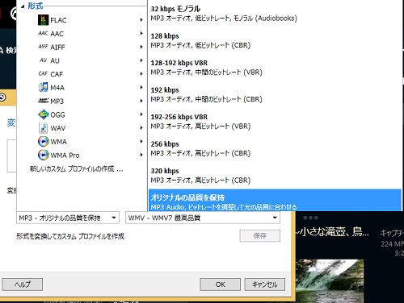Confirm with the OK button
The height and width of the screenshot is (303, 404).
(220, 284)
